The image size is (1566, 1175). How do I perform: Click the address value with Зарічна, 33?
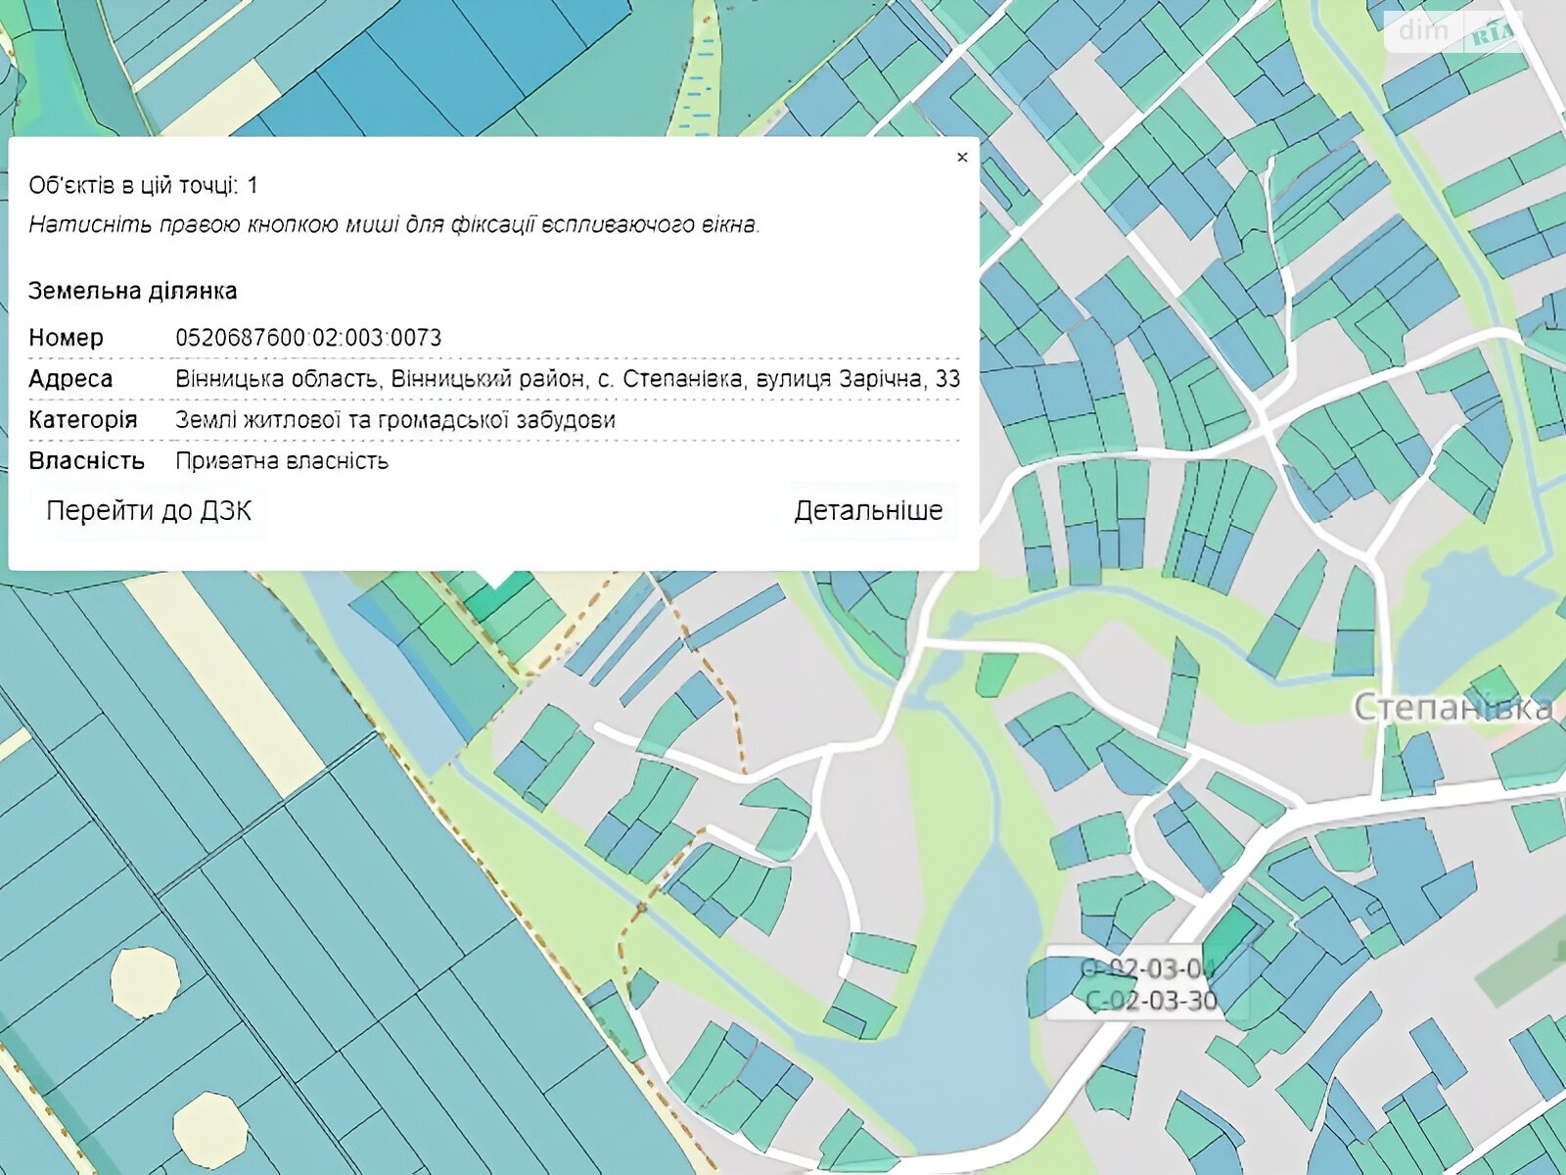pos(567,379)
